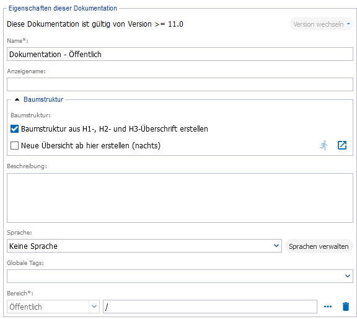
Task: Click inside the Beschreibung text area
Action: (x=180, y=198)
